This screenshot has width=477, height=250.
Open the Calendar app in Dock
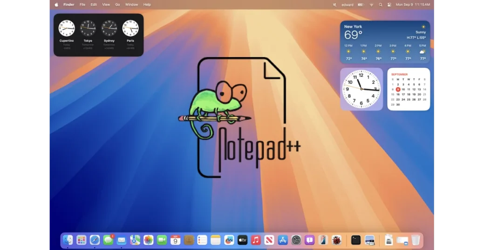pos(175,240)
